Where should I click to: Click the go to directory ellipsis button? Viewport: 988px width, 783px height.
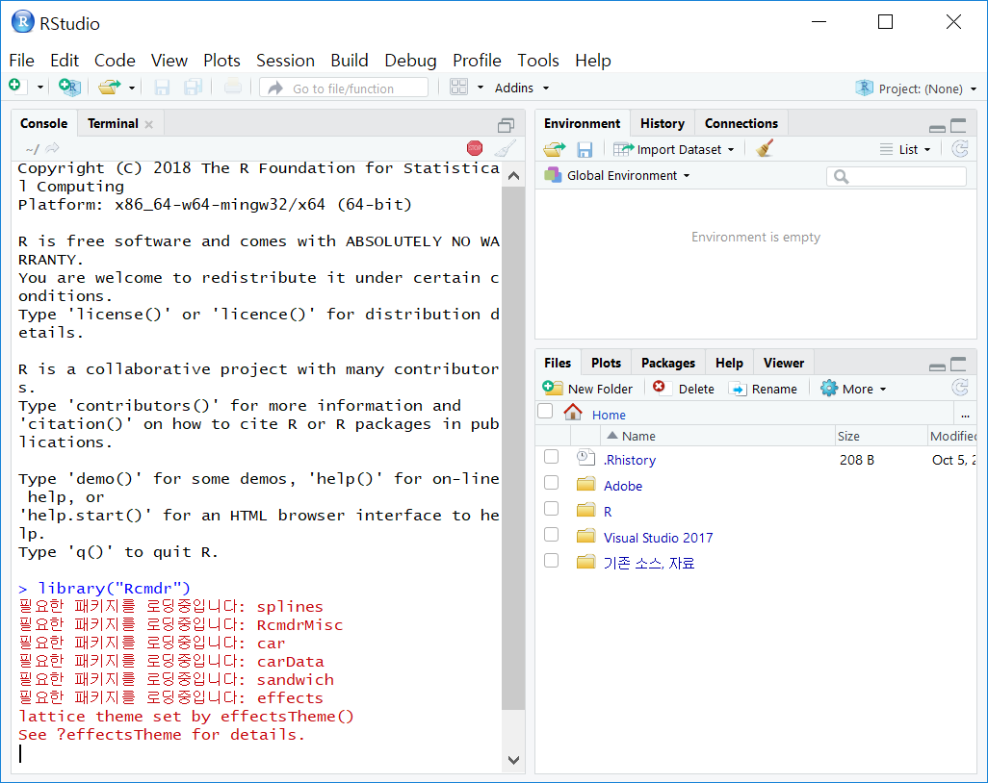coord(965,416)
